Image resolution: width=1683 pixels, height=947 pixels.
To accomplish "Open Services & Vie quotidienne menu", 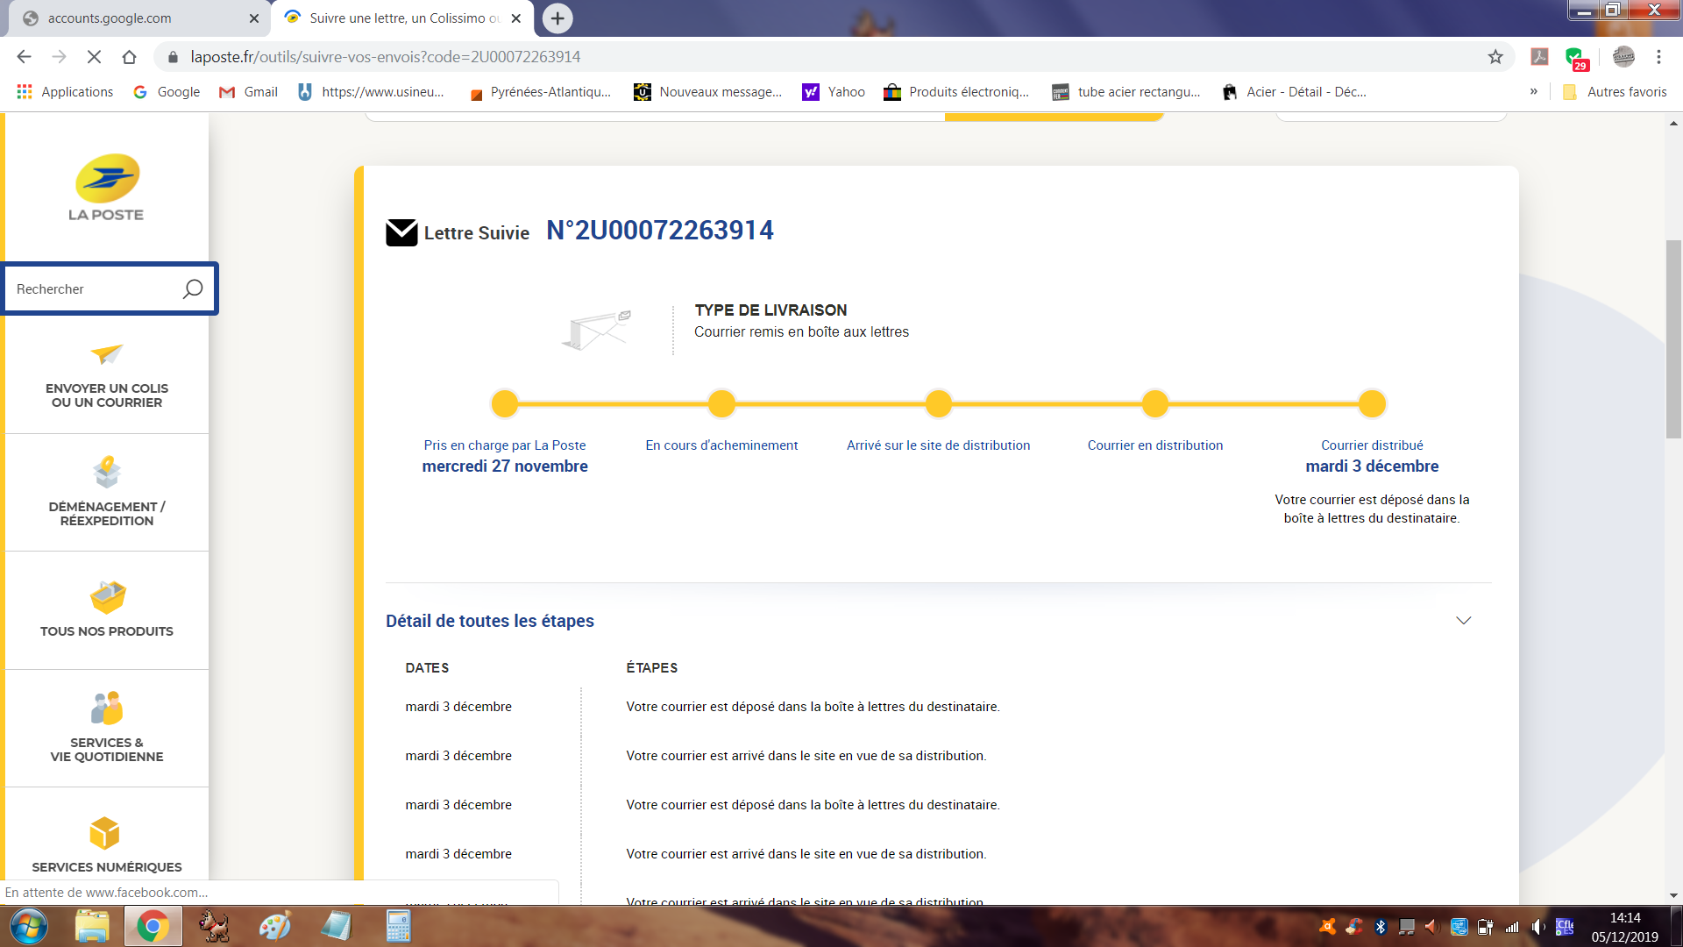I will [x=107, y=729].
